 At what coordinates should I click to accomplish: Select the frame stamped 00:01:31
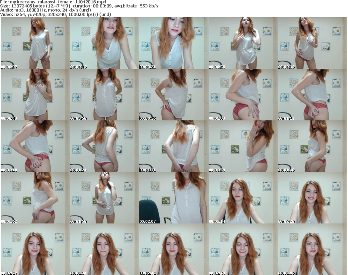(174, 146)
